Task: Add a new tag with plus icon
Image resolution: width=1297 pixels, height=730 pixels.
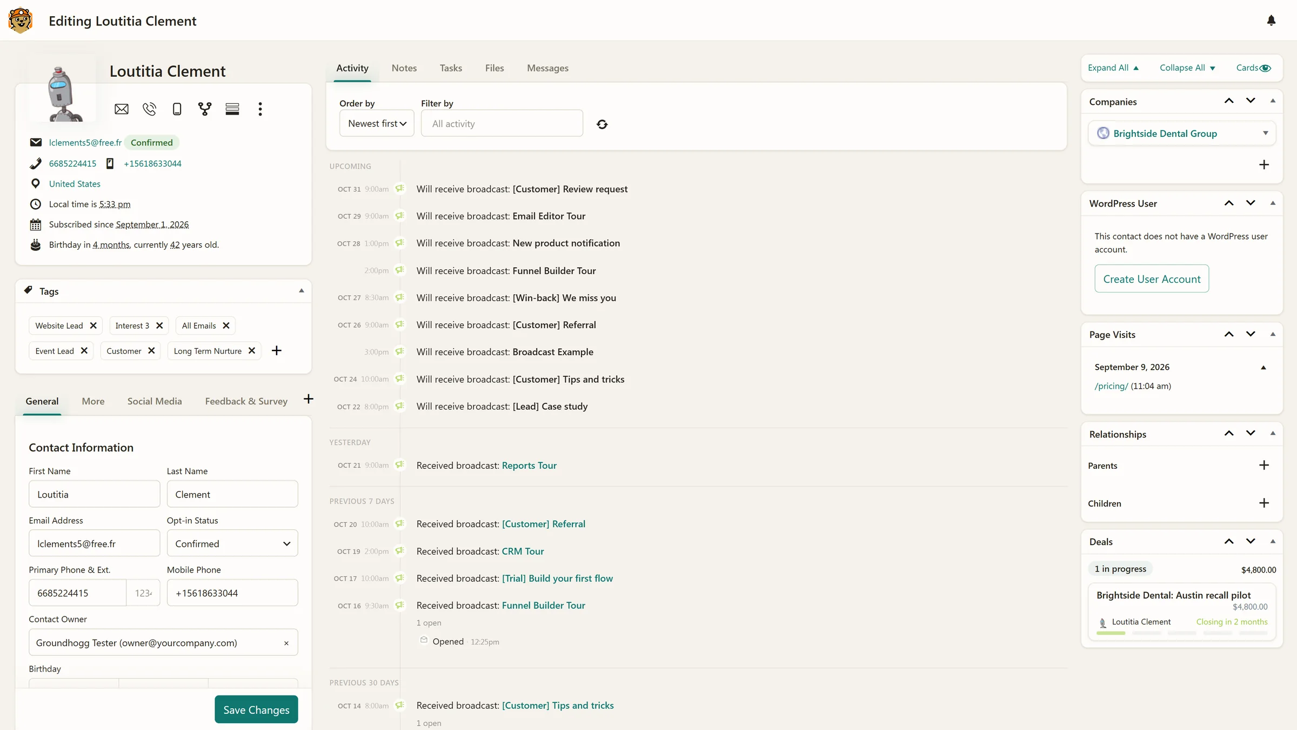Action: tap(277, 351)
